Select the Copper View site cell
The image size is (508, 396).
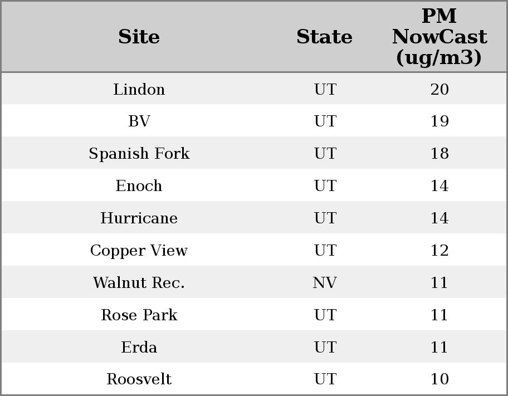[x=139, y=250]
